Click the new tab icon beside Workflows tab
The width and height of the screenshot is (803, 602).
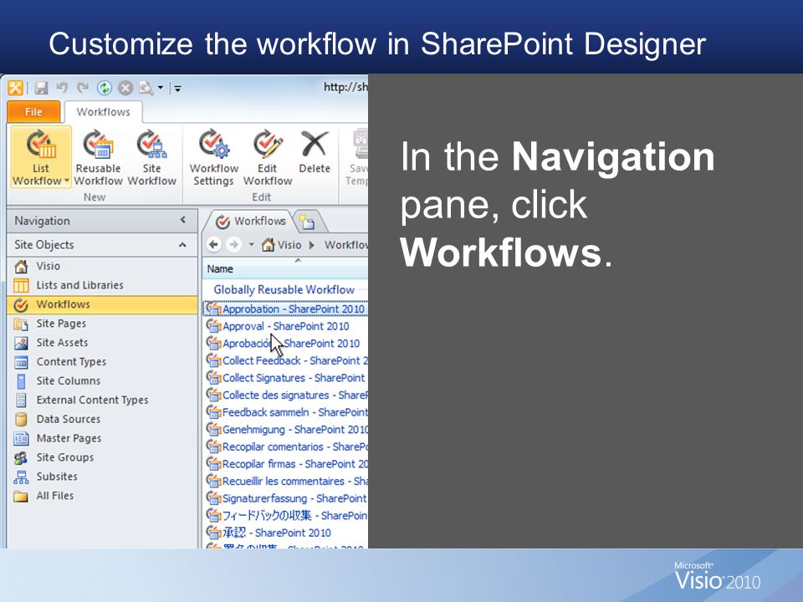pyautogui.click(x=307, y=222)
